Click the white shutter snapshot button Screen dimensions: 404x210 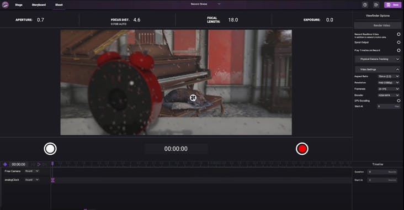pos(50,149)
